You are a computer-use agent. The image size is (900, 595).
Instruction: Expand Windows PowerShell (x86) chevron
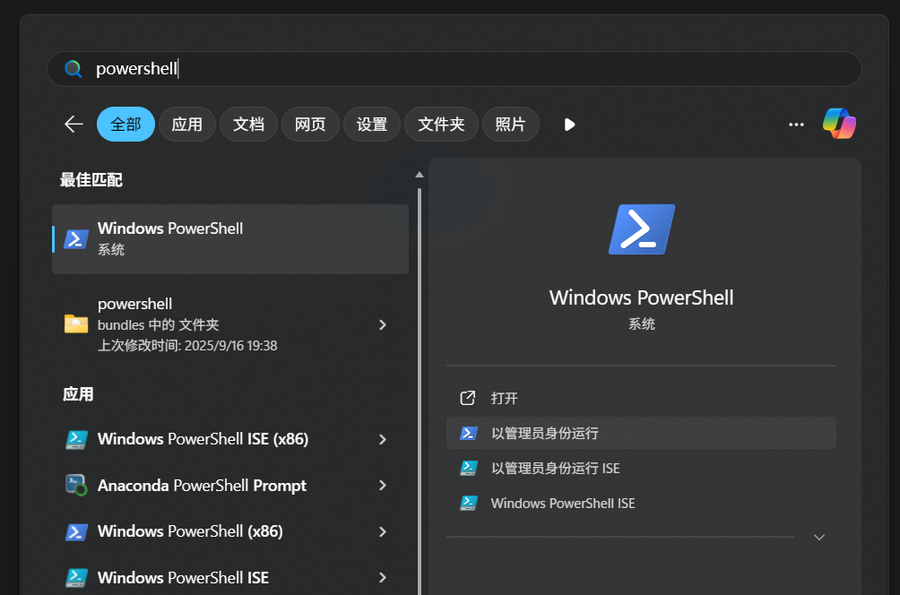(x=383, y=531)
